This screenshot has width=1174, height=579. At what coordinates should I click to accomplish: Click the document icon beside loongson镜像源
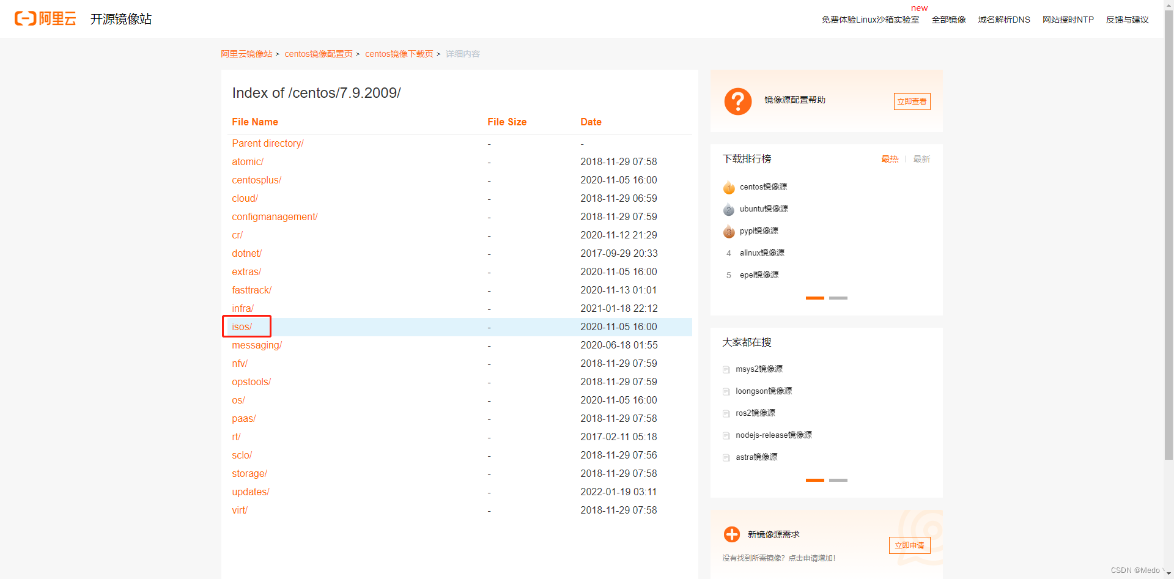click(x=726, y=391)
